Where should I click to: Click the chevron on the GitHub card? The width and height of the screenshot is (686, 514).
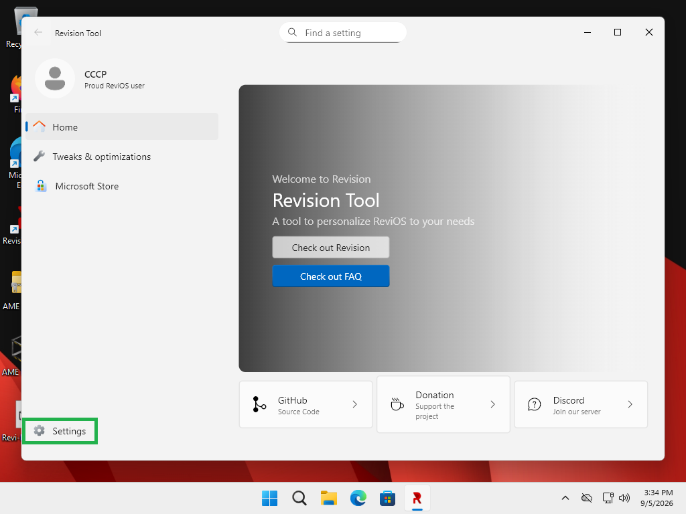click(355, 404)
